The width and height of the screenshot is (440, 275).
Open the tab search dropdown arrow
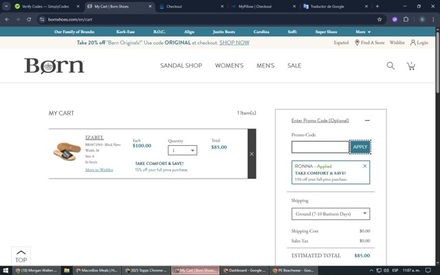point(6,6)
